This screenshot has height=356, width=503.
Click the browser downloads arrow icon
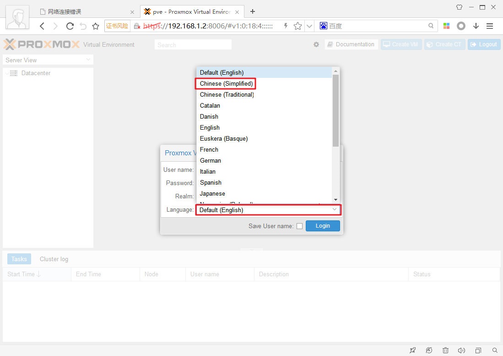(476, 26)
